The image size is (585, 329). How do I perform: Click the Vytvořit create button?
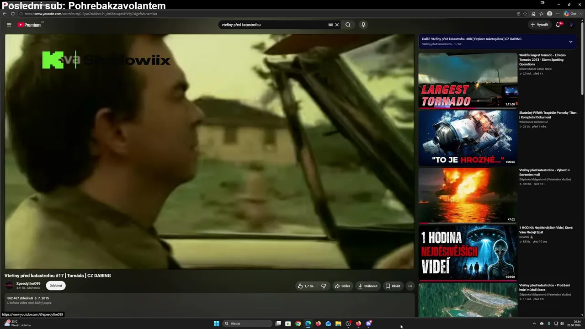[539, 25]
